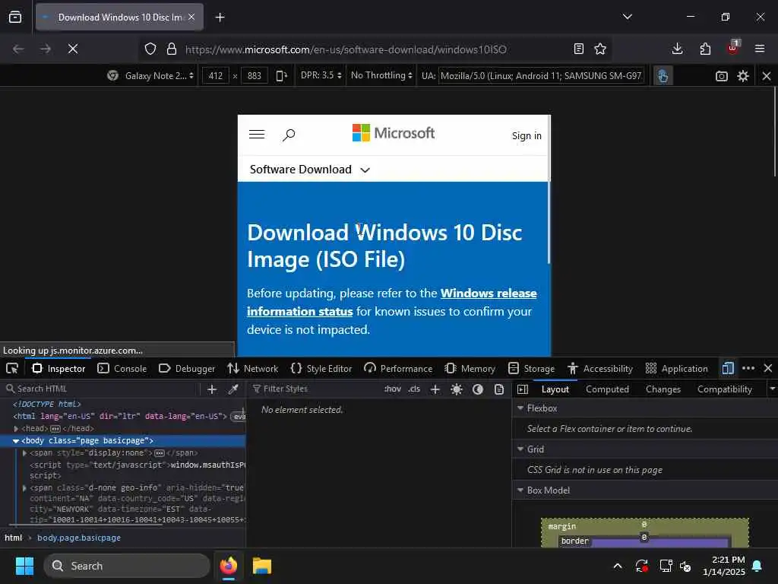
Task: Create a new node in markup
Action: pyautogui.click(x=212, y=389)
